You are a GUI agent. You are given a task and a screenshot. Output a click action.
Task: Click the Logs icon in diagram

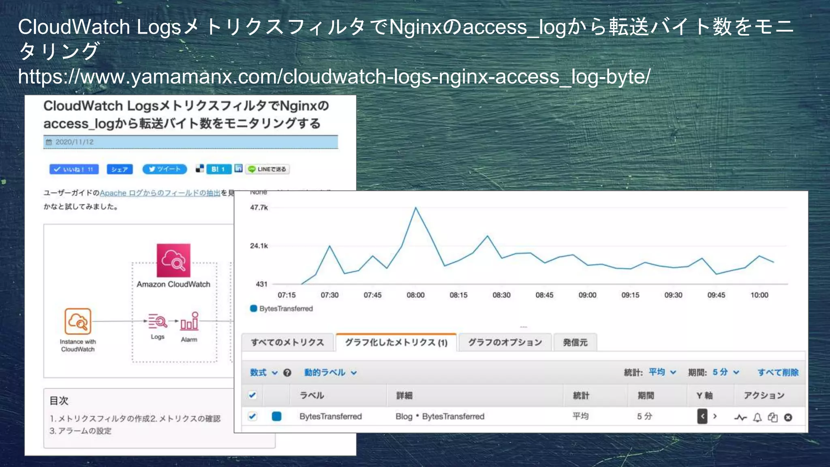157,321
